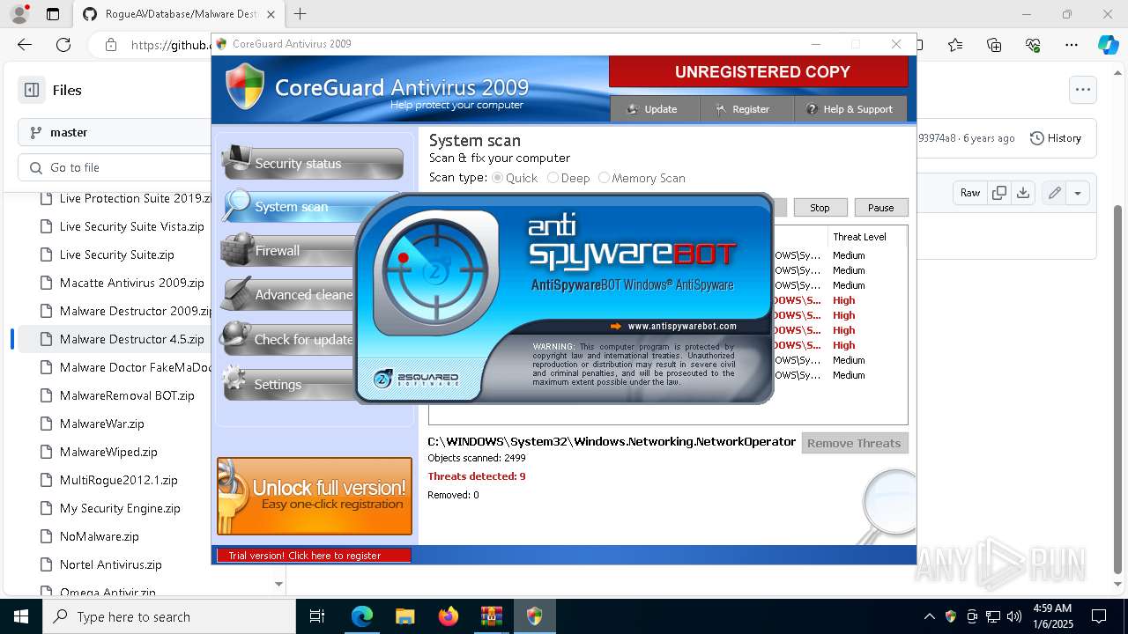Click the Raw button on GitHub
This screenshot has width=1128, height=634.
click(x=970, y=193)
